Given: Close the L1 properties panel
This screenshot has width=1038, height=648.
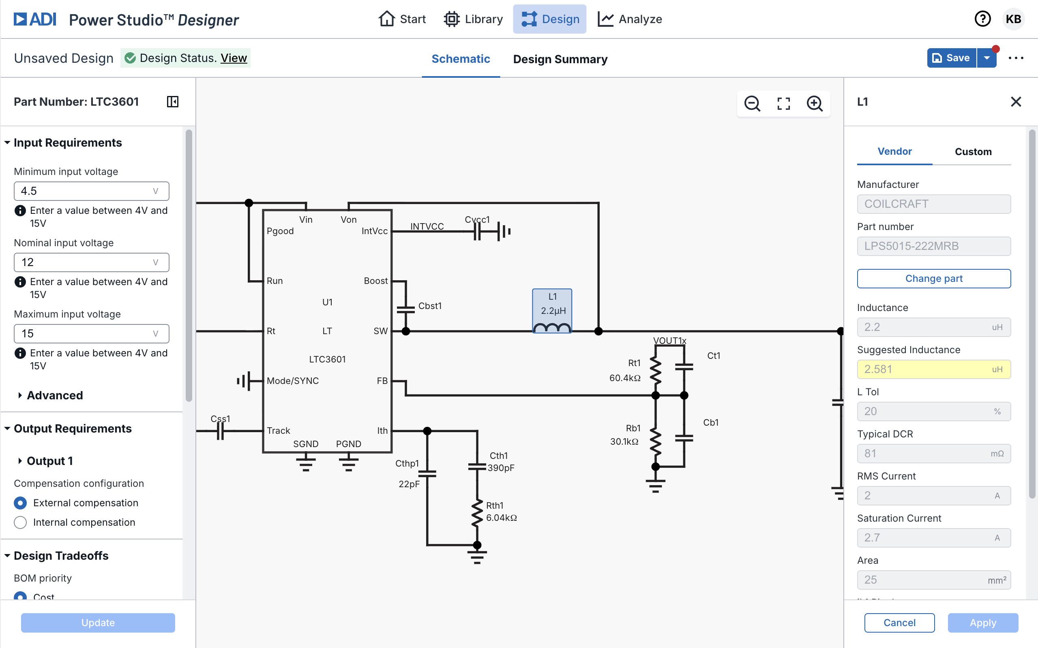Looking at the screenshot, I should 1016,102.
